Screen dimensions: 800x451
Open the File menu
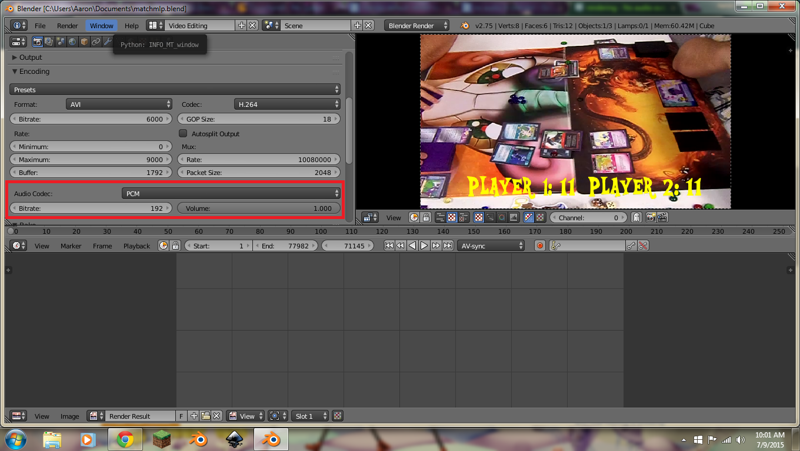click(x=40, y=25)
